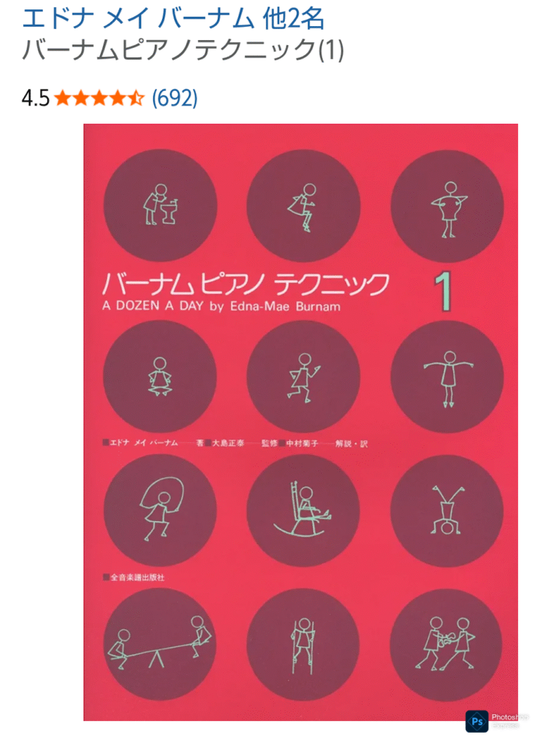Click the running stick figure circle

pos(304,376)
